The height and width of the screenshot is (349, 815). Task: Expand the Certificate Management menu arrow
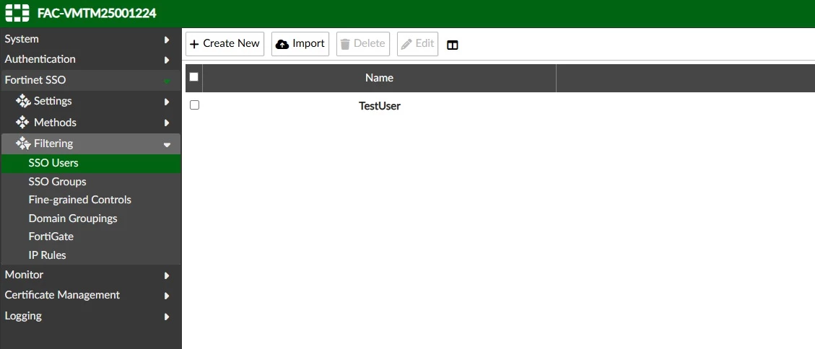(x=167, y=296)
